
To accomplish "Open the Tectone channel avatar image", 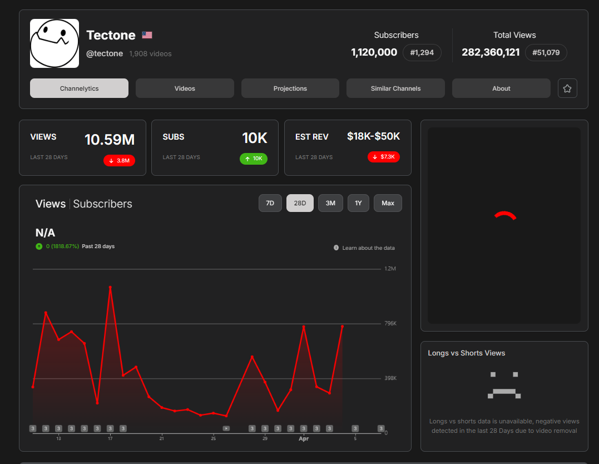I will point(55,43).
